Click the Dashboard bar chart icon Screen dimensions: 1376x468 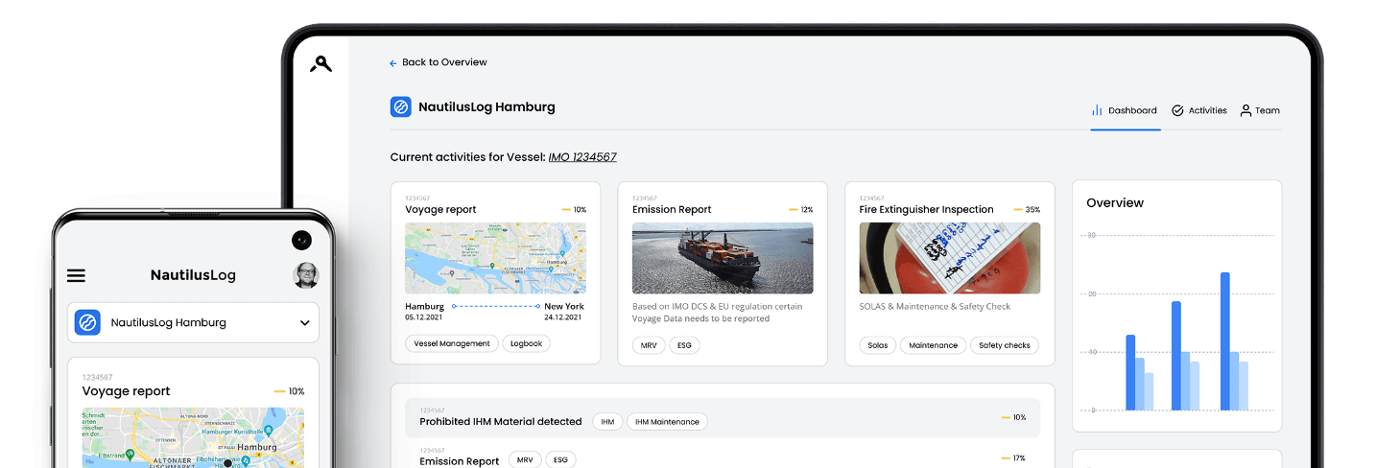coord(1097,110)
